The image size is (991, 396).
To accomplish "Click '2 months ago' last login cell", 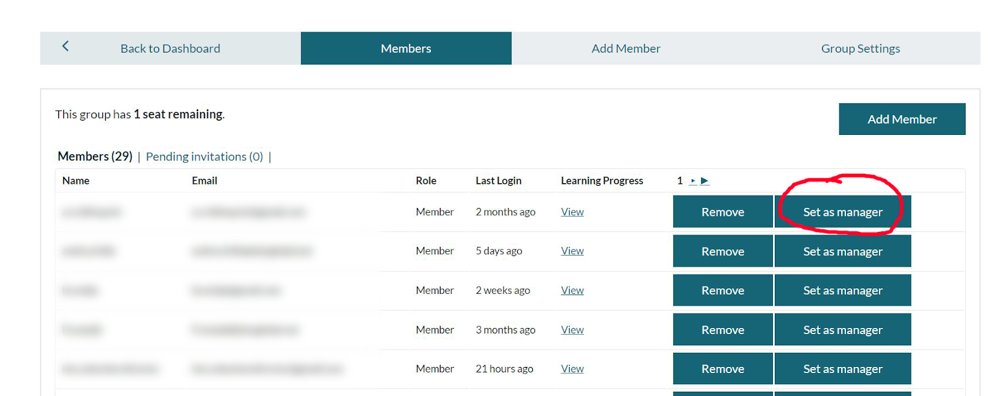I will (x=505, y=212).
